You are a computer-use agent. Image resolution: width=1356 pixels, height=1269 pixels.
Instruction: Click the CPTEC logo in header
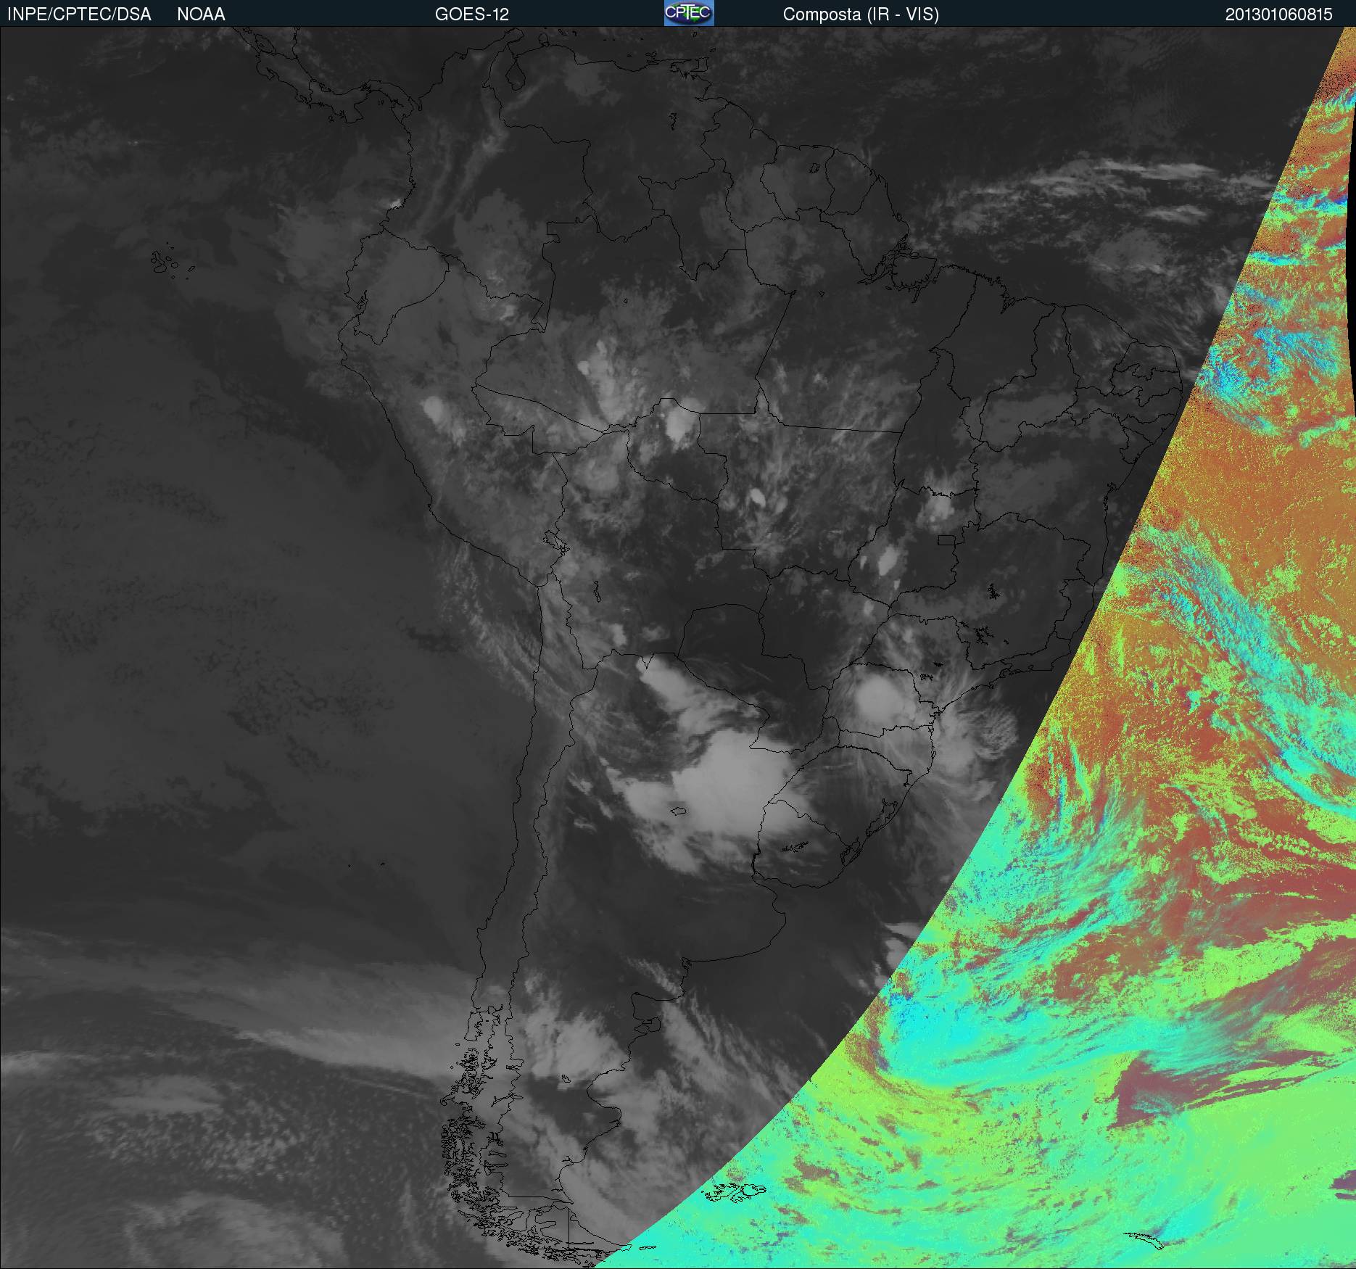click(x=689, y=13)
